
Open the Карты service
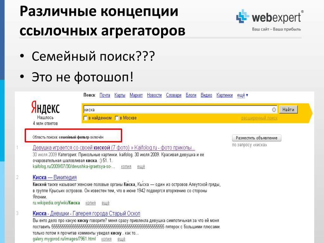tap(120, 95)
